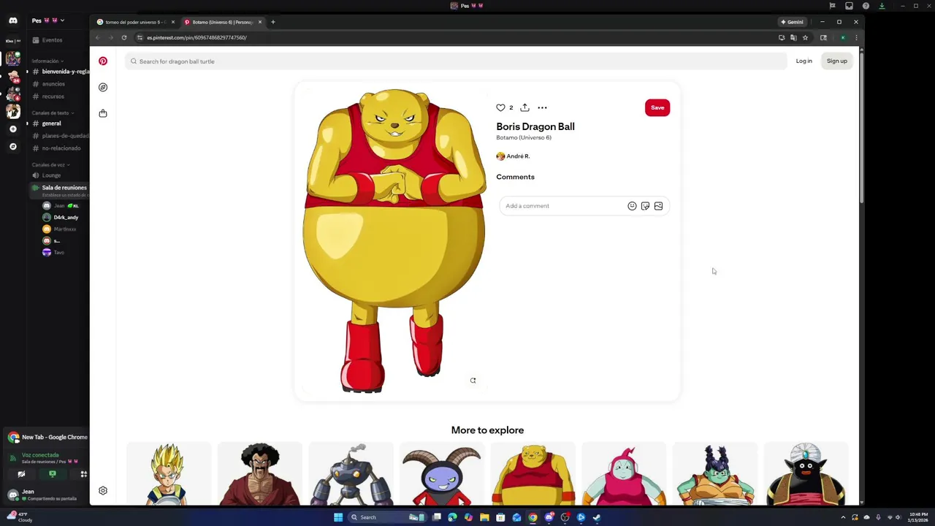The width and height of the screenshot is (935, 526).
Task: Open the planes-de-quedada channel
Action: coord(59,136)
